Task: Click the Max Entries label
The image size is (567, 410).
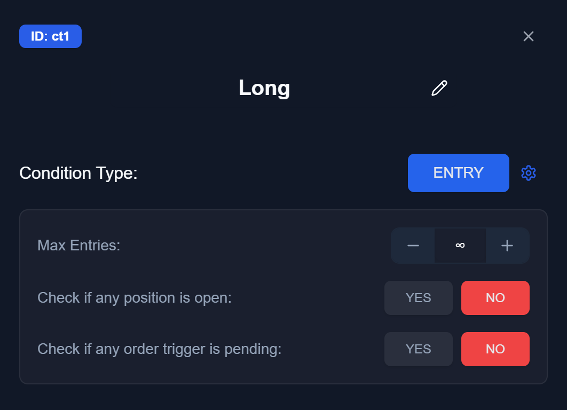Action: (x=79, y=246)
